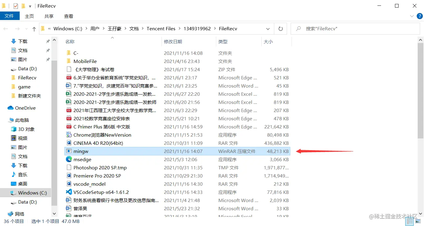Screen dimensions: 424x226
Task: Click the Chrome浏览器NewVersion application icon
Action: (69, 135)
